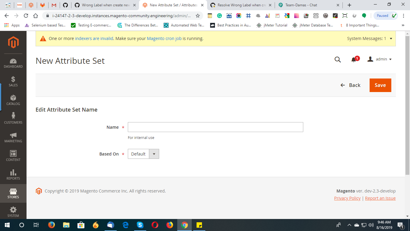Screen dimensions: 410x231
Task: Open the Dashboard from the sidebar
Action: coord(13,63)
